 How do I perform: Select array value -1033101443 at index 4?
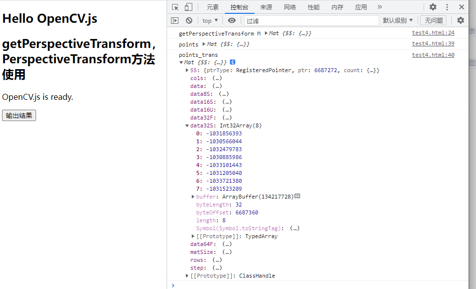pos(224,165)
